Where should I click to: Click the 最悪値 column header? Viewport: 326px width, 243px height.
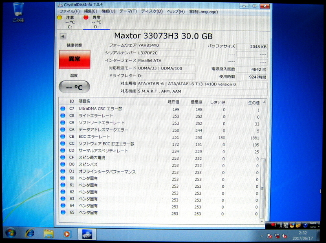tap(196, 102)
